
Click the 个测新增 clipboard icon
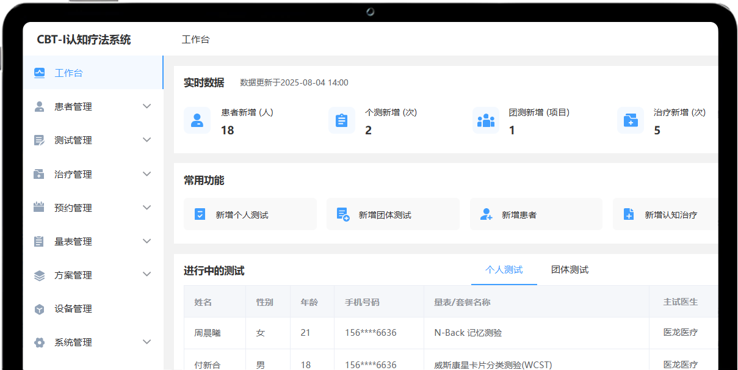tap(341, 120)
